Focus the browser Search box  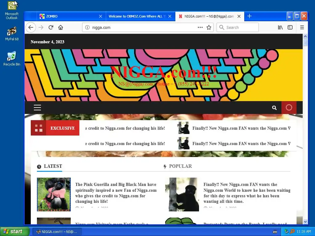[238, 27]
